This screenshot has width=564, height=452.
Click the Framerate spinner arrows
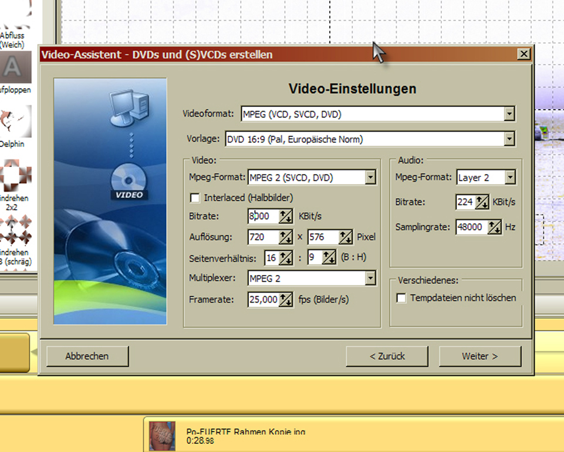(x=286, y=300)
